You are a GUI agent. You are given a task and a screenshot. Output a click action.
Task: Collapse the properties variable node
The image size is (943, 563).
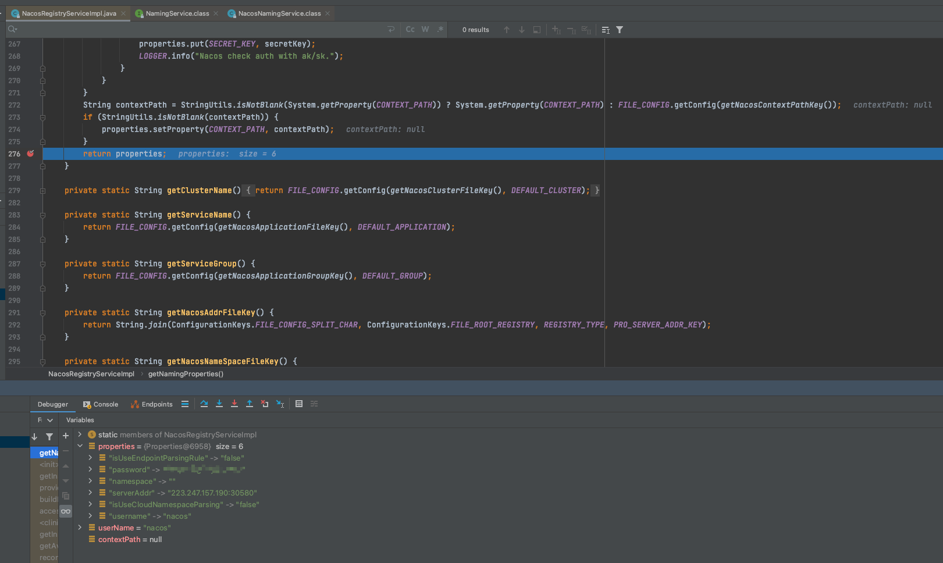(x=80, y=446)
